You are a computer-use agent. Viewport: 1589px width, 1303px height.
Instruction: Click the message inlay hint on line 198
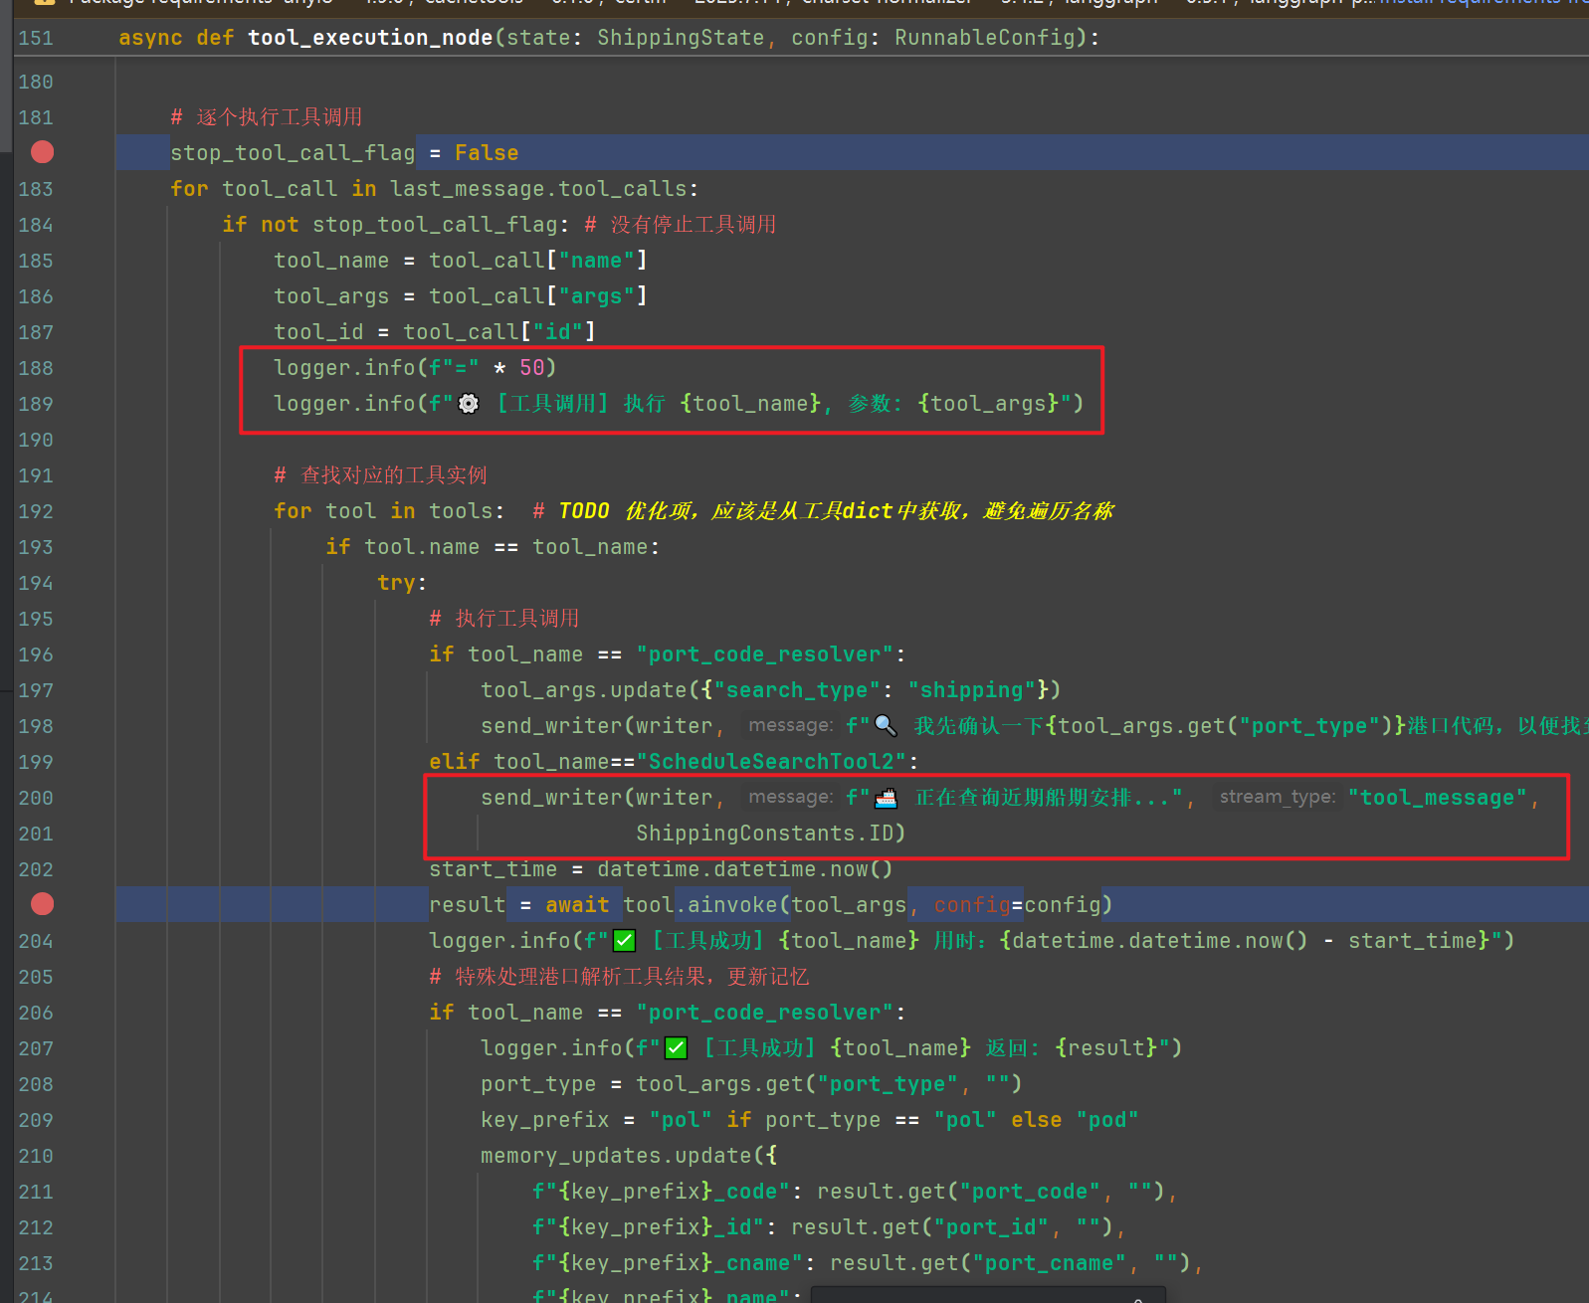coord(790,725)
